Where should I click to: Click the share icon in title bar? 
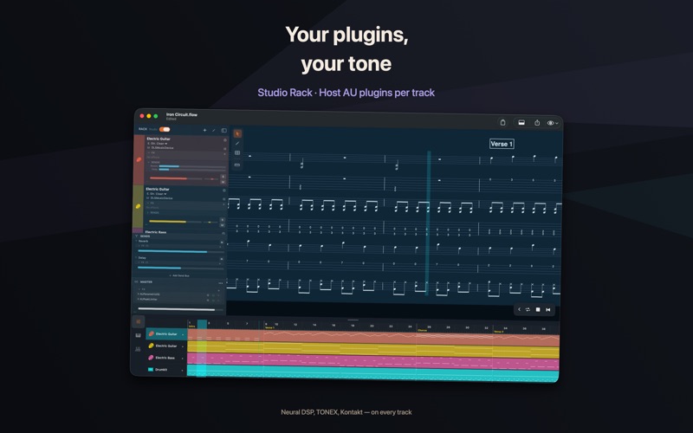537,123
